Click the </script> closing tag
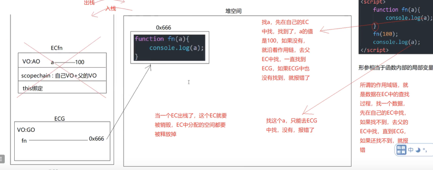This screenshot has width=433, height=170. 374,50
